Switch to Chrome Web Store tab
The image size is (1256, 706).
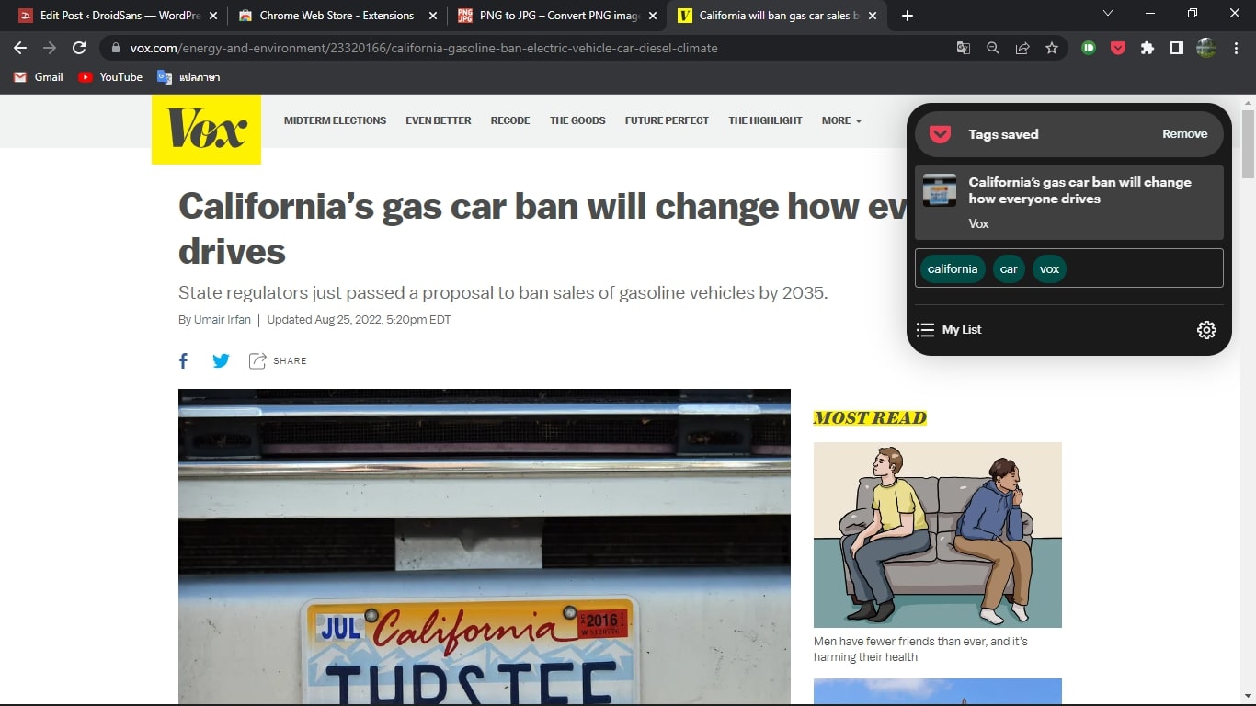[x=336, y=16]
